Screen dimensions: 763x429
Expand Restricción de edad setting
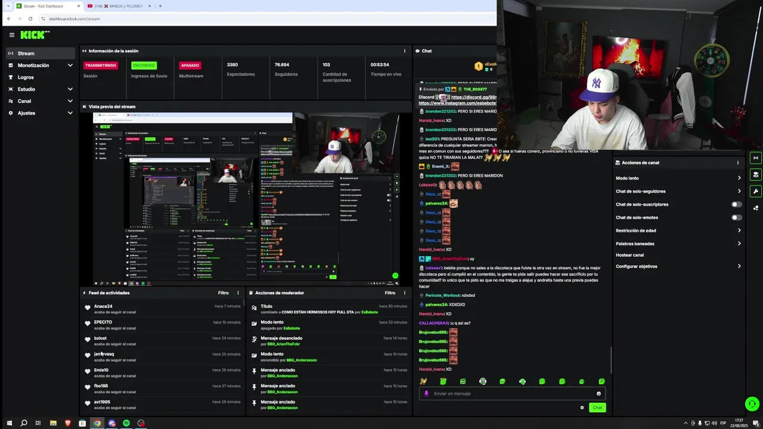pyautogui.click(x=678, y=231)
